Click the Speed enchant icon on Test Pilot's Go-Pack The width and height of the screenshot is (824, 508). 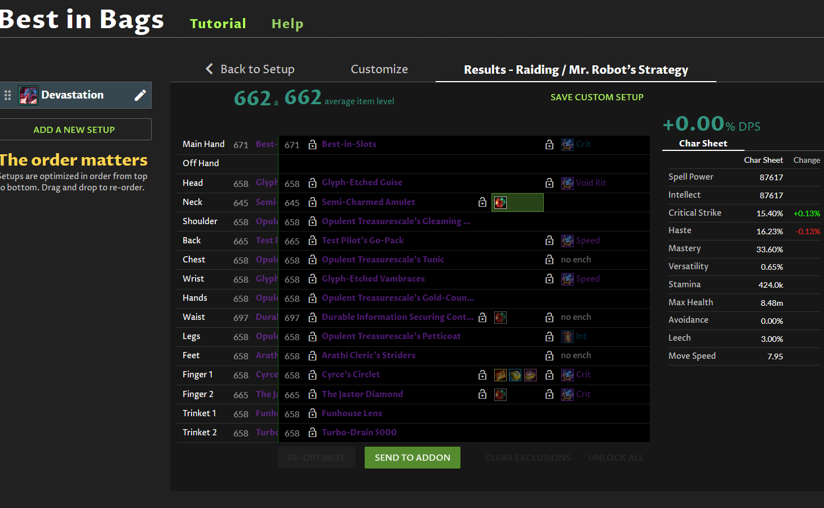tap(568, 240)
